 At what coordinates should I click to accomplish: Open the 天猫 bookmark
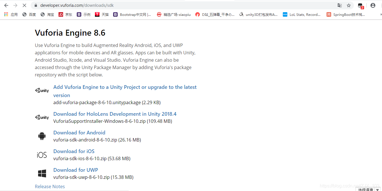click(x=102, y=14)
